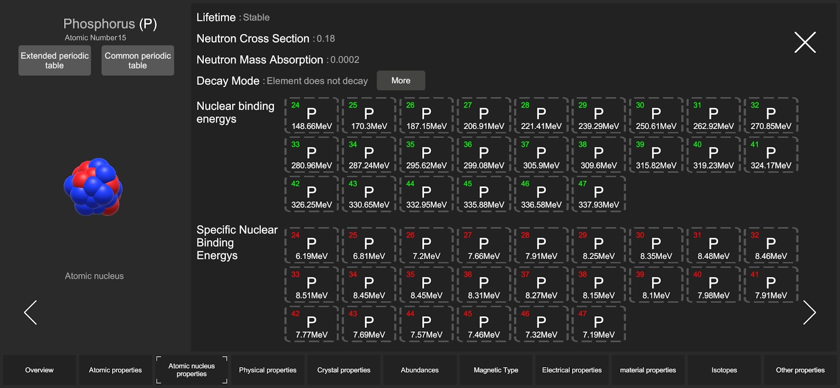This screenshot has width=840, height=388.
Task: Click the 3D atomic nucleus model
Action: click(x=93, y=187)
